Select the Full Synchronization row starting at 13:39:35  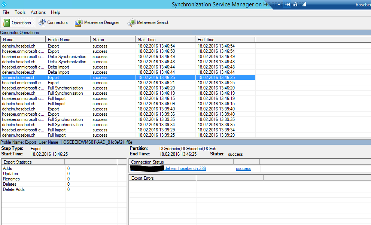[x=128, y=119]
